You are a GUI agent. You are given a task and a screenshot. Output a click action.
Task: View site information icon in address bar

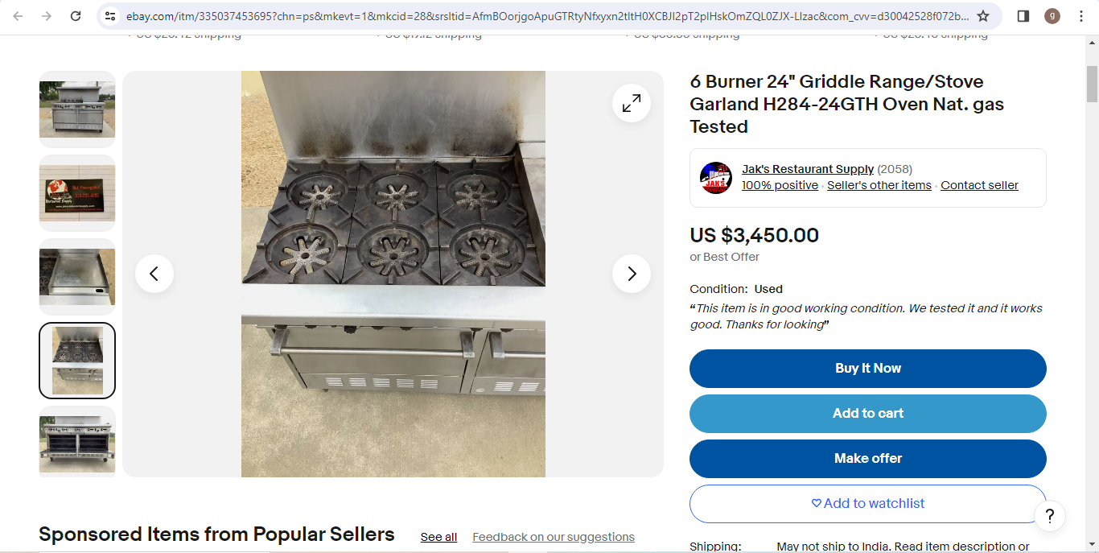pos(111,16)
